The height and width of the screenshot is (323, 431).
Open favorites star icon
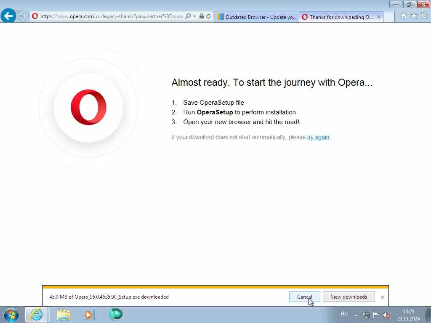tap(414, 16)
